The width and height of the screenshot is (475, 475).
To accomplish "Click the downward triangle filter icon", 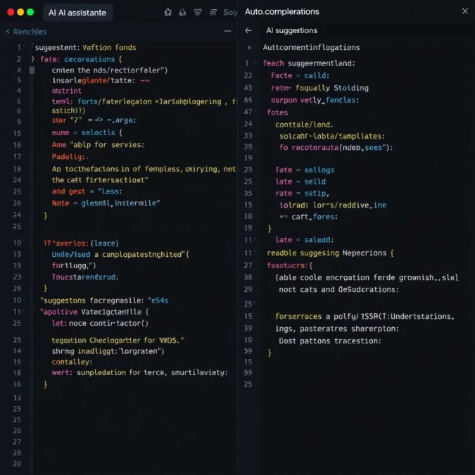I will click(x=198, y=12).
